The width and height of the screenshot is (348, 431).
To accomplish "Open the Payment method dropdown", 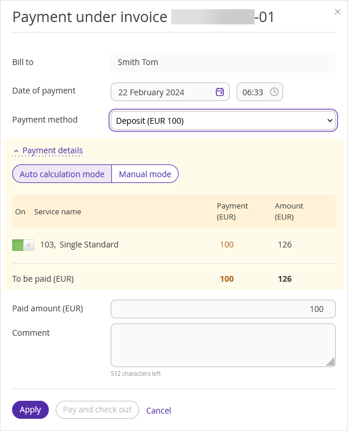I will click(x=223, y=121).
